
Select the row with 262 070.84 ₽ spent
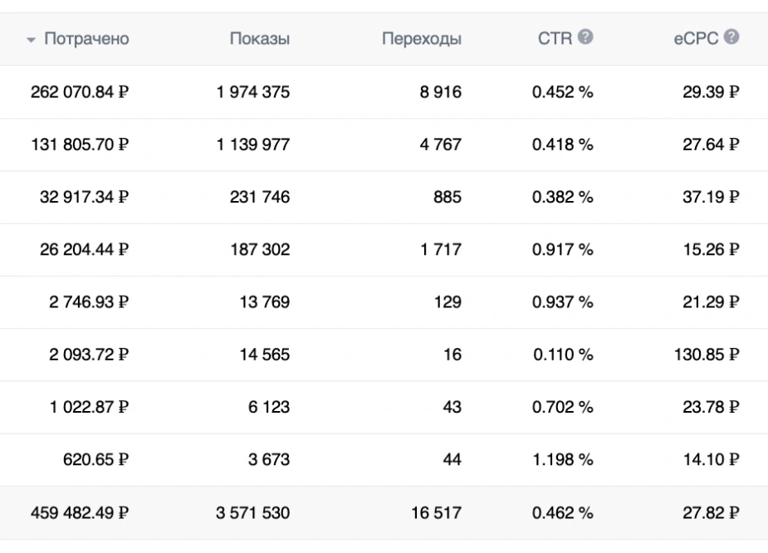click(384, 92)
